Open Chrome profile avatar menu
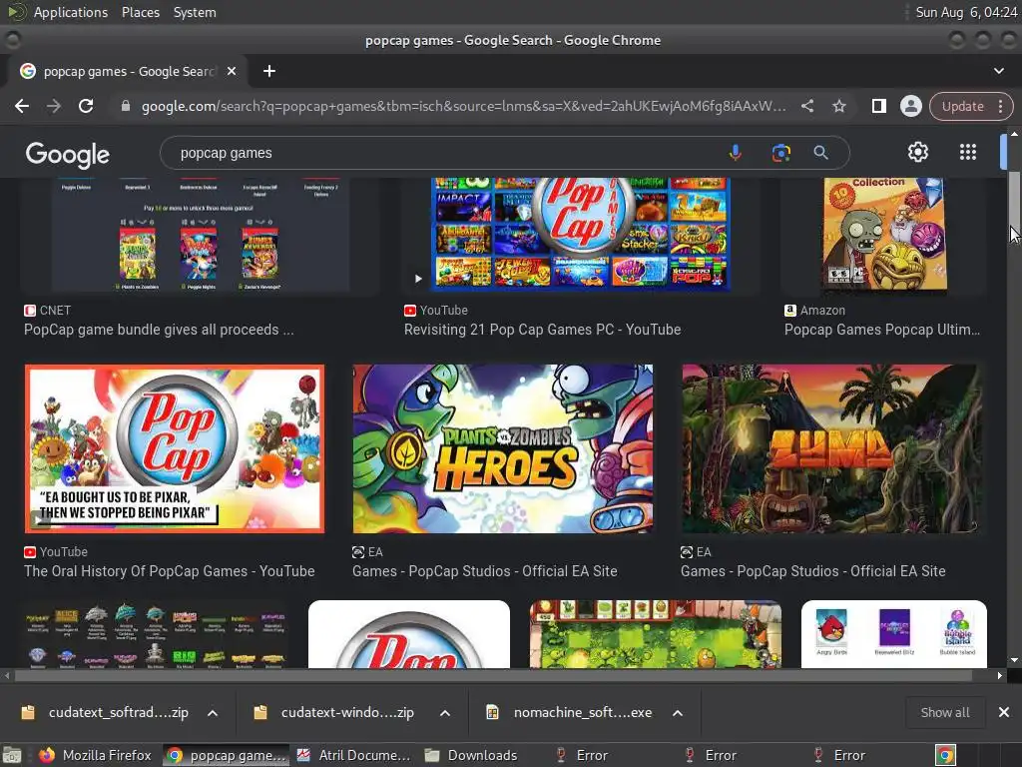 910,106
